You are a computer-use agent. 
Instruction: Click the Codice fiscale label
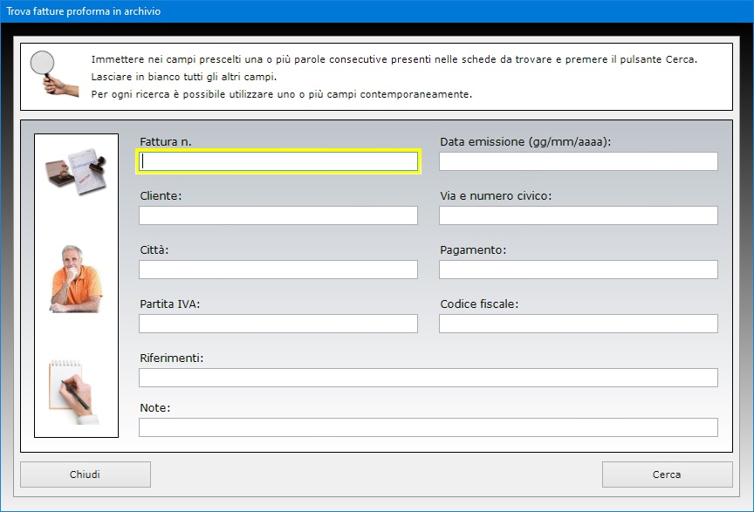[479, 304]
